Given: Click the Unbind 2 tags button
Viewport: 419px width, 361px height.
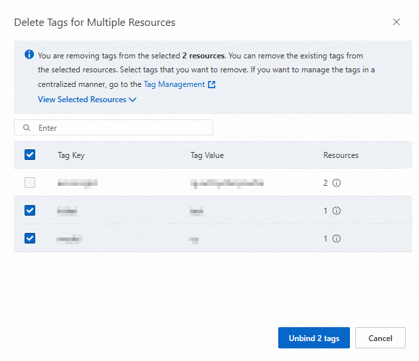Looking at the screenshot, I should (x=313, y=338).
